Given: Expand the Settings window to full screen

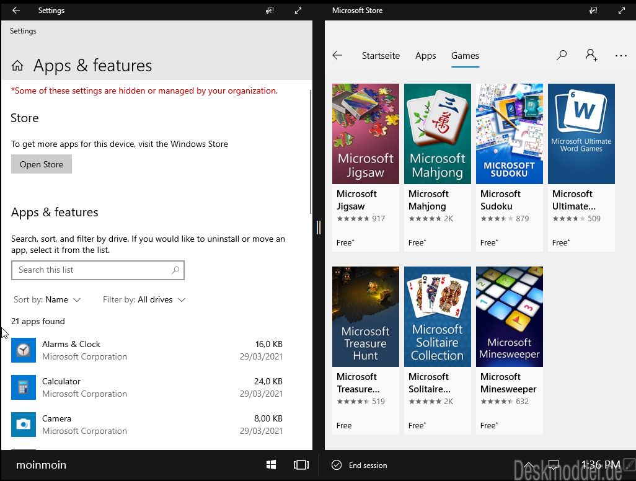Looking at the screenshot, I should [x=298, y=10].
